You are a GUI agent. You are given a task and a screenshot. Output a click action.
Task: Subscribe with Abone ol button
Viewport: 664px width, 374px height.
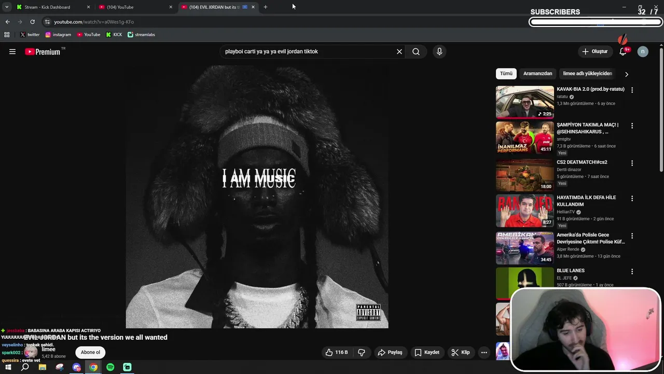90,352
